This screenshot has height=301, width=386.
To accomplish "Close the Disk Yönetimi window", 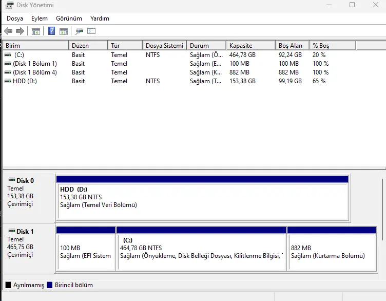I will click(x=375, y=5).
